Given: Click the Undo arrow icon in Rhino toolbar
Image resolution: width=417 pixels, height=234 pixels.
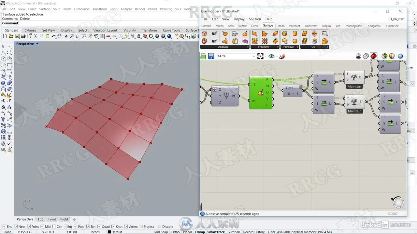Looking at the screenshot, I should (x=53, y=36).
